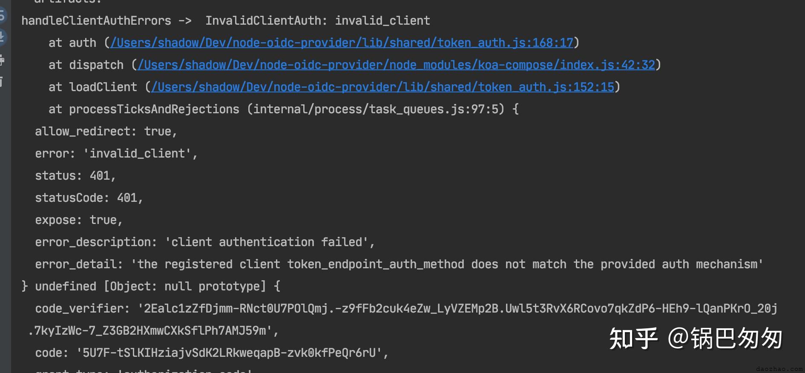Click the Zhihu author watermark text
The width and height of the screenshot is (805, 373).
point(696,339)
